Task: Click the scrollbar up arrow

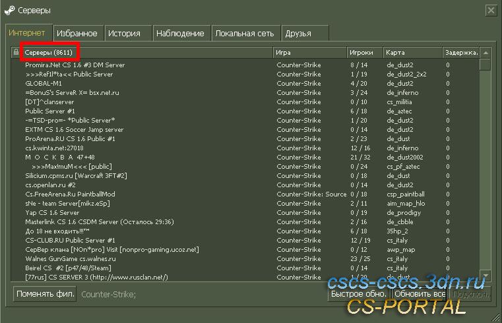Action: coord(486,52)
